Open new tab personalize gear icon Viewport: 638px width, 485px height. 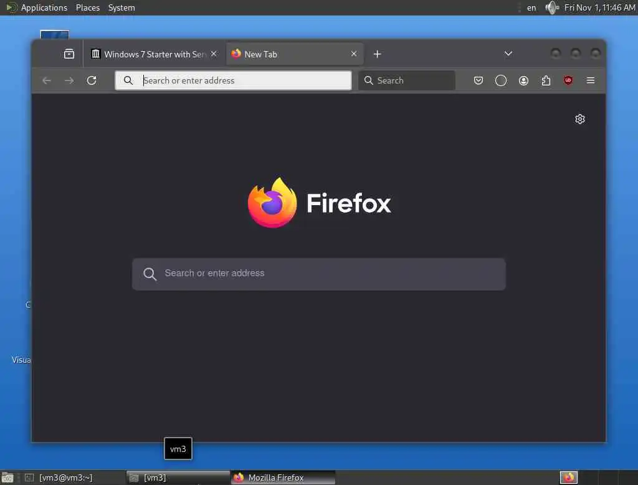coord(580,119)
